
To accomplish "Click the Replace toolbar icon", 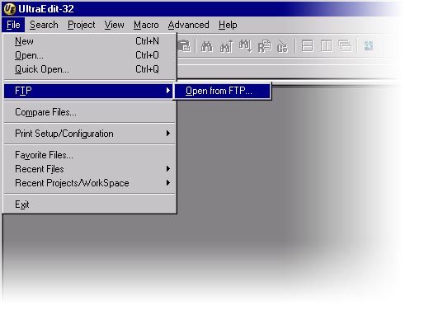I will (265, 46).
